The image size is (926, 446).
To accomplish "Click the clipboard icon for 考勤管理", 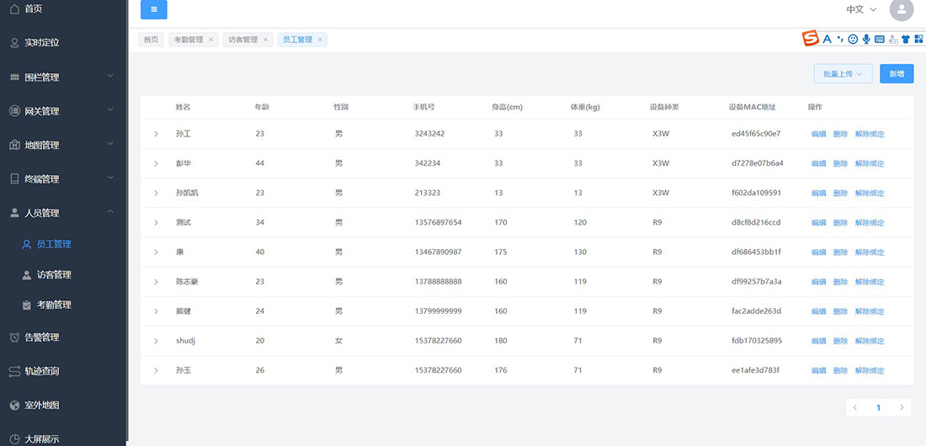I will point(27,305).
